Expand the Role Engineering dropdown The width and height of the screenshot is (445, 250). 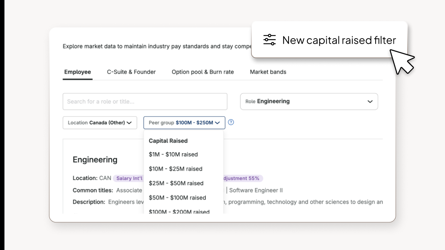(x=309, y=101)
